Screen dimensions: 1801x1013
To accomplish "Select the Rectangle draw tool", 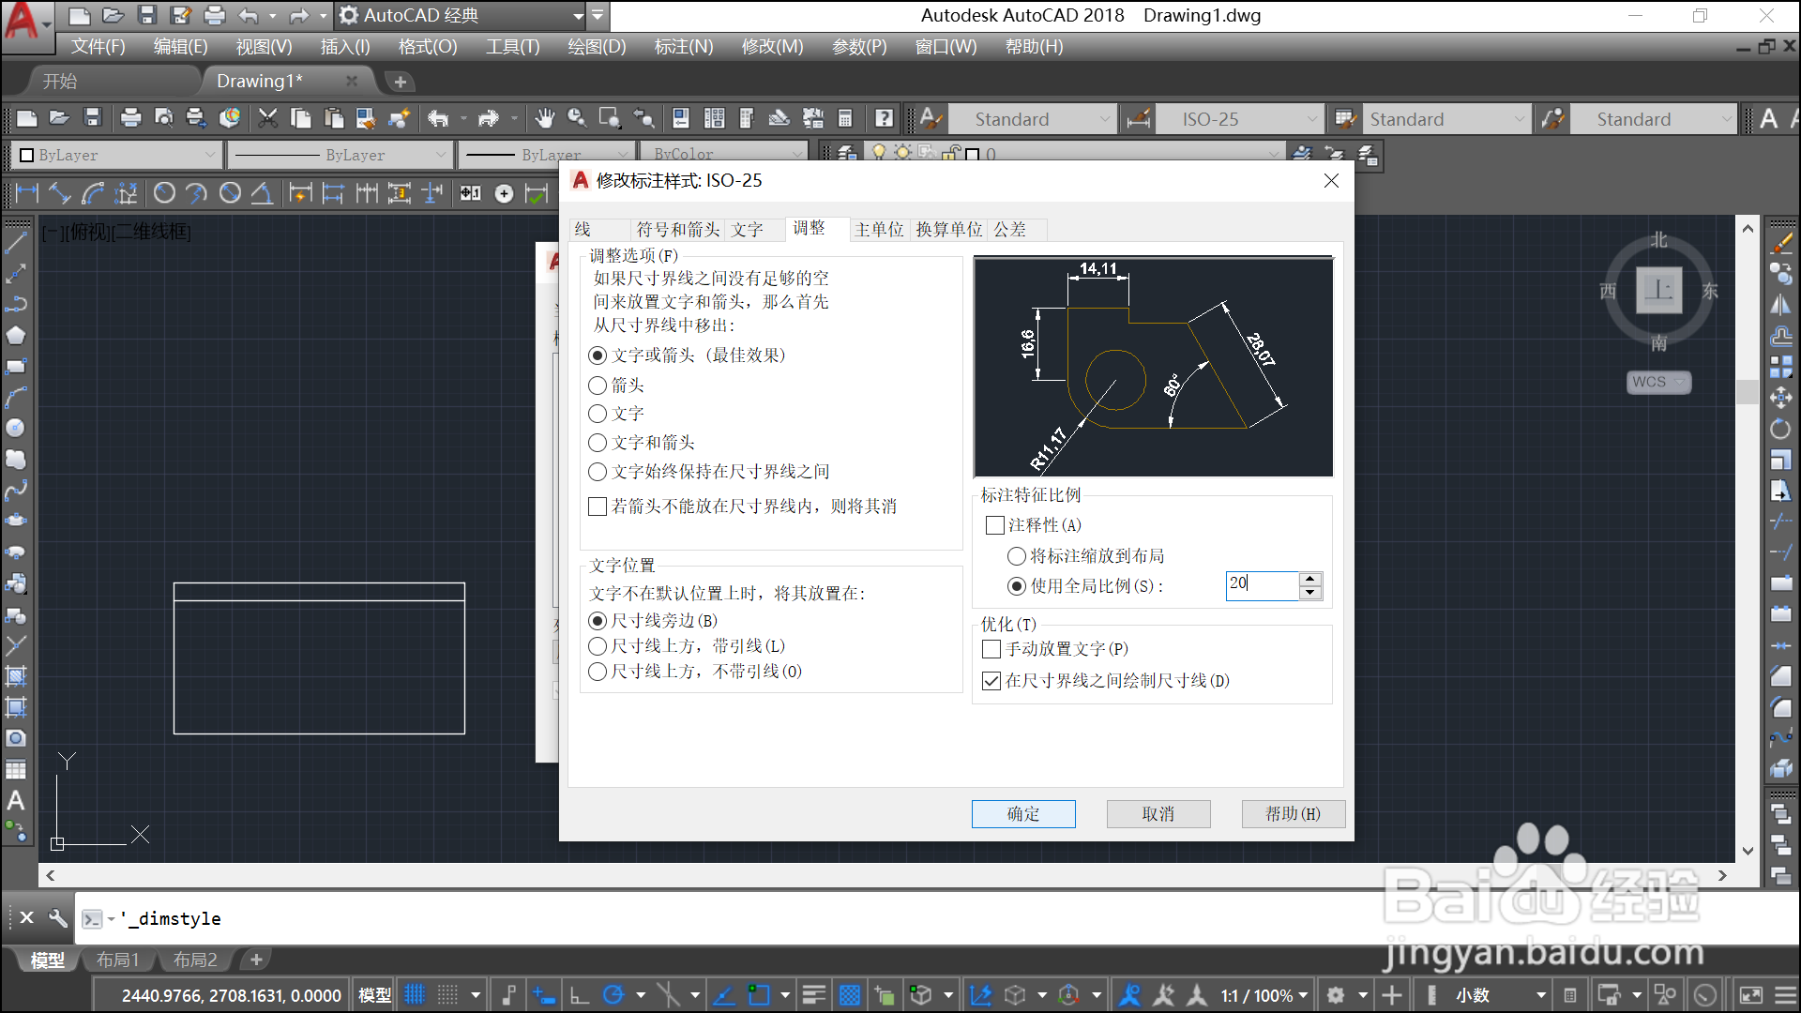I will tap(16, 367).
